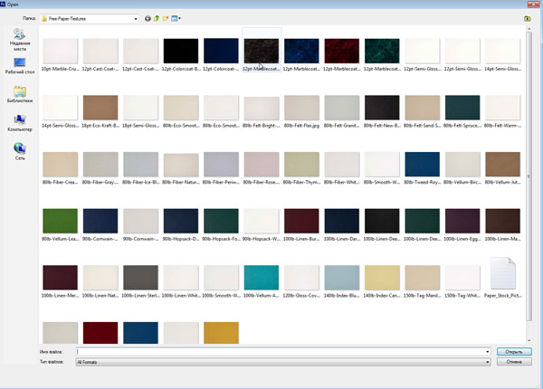Go back to the previously visited folder
The image size is (543, 389).
[148, 19]
